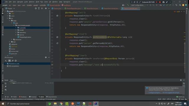Expand the model package folder
Viewport: 189px width, 106px height.
16,30
